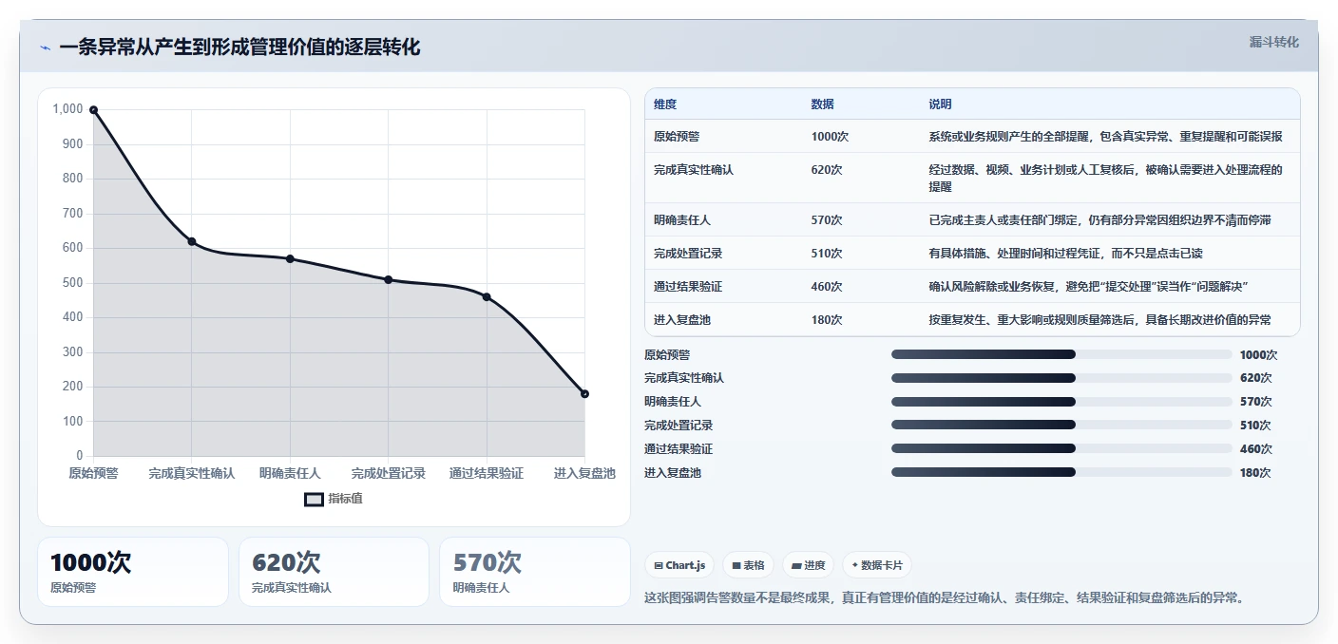Click x-axis label 完成处置记录
Viewport: 1338px width, 644px height.
(388, 473)
